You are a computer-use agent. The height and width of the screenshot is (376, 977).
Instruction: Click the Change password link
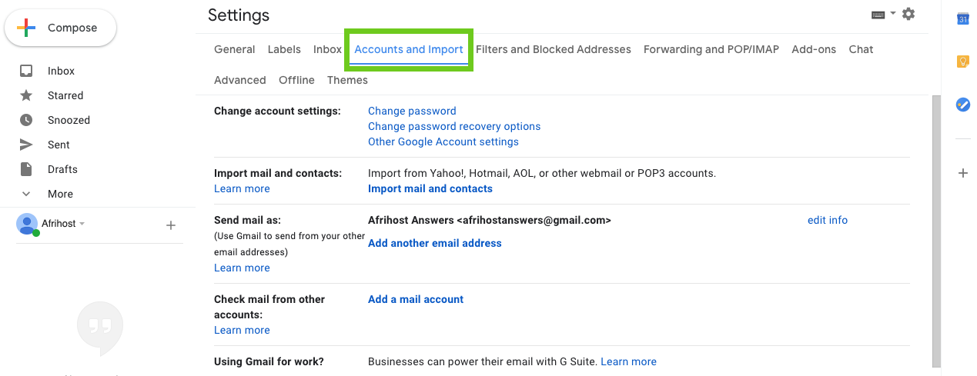pos(412,111)
